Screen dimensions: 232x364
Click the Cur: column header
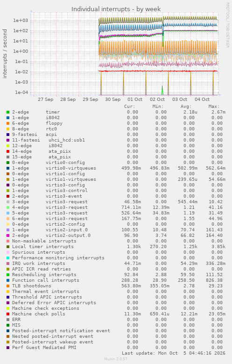click(x=129, y=107)
